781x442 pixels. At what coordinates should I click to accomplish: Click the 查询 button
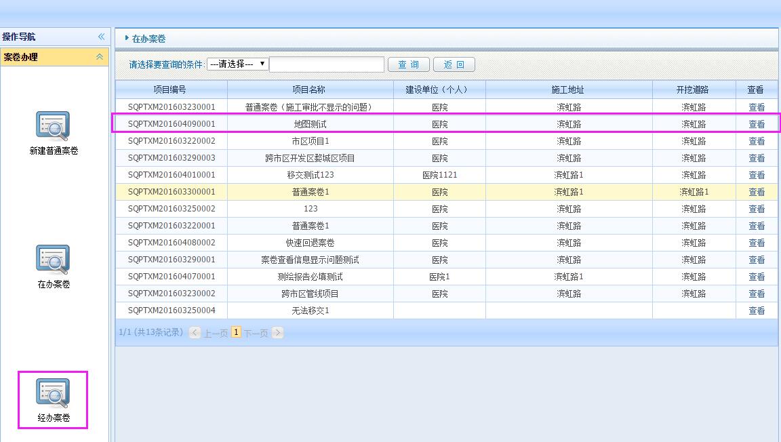coord(408,64)
